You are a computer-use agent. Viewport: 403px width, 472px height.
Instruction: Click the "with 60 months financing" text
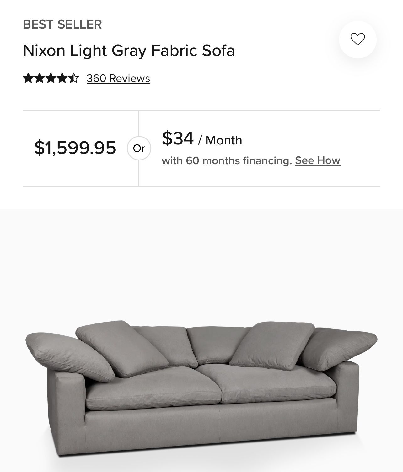click(x=227, y=161)
